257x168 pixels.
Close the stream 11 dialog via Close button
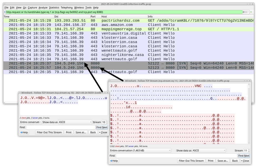pos(244,161)
